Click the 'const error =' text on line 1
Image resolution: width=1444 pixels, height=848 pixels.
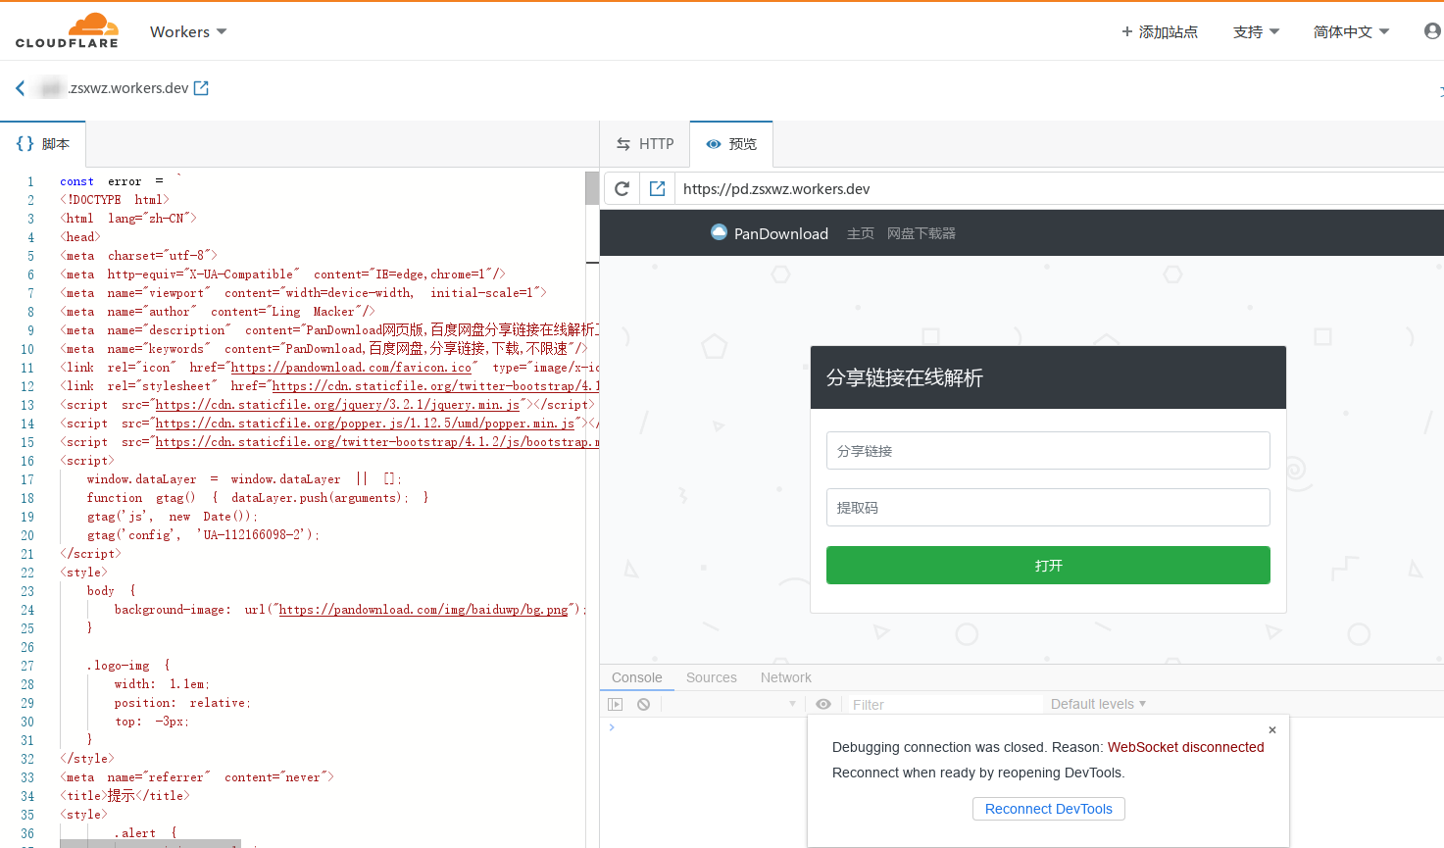click(x=112, y=181)
